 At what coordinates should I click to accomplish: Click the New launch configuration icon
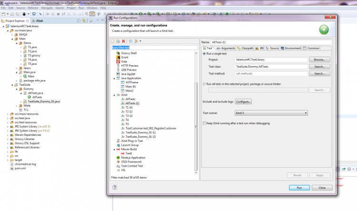[113, 41]
